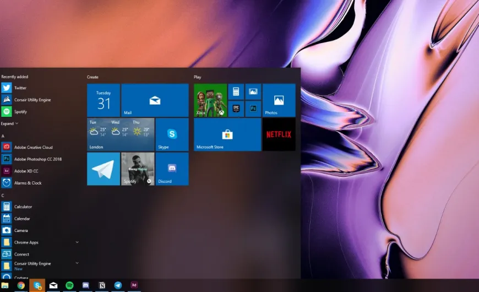Open the Mail envelope icon on taskbar
Screen dimensions: 479x292
coord(53,285)
